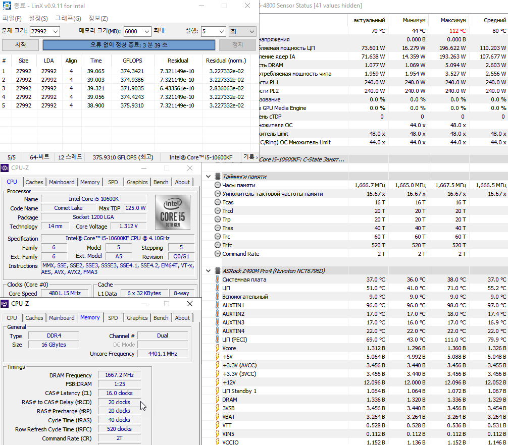Open Bench tab in lower CPU-Z window
The width and height of the screenshot is (508, 445).
coord(161,318)
